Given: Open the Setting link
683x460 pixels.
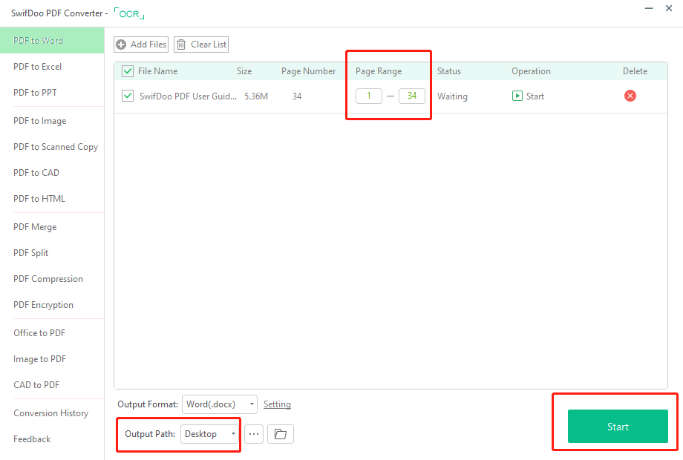Looking at the screenshot, I should click(x=277, y=404).
